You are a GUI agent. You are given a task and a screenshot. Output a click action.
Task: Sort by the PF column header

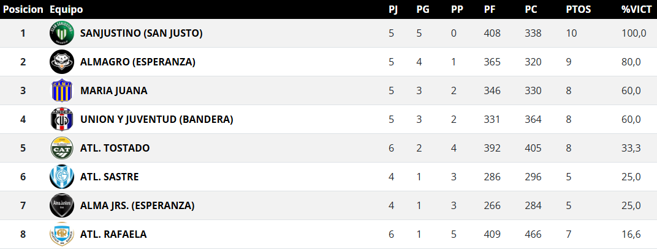(490, 10)
